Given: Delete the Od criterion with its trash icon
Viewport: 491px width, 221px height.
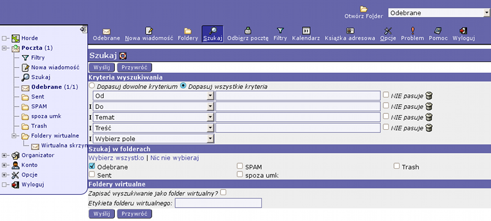Looking at the screenshot, I should [429, 96].
